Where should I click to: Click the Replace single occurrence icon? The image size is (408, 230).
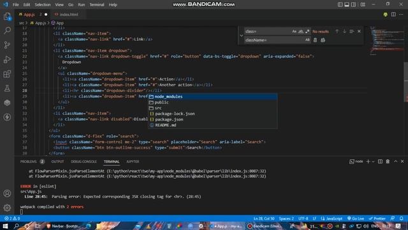(x=315, y=40)
